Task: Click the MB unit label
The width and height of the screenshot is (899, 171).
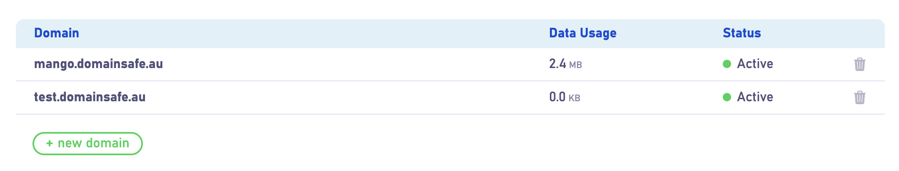Action: pos(576,65)
